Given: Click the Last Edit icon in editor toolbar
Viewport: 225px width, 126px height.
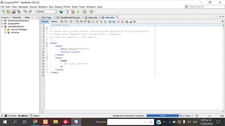Looking at the screenshot, I should 62,22.
